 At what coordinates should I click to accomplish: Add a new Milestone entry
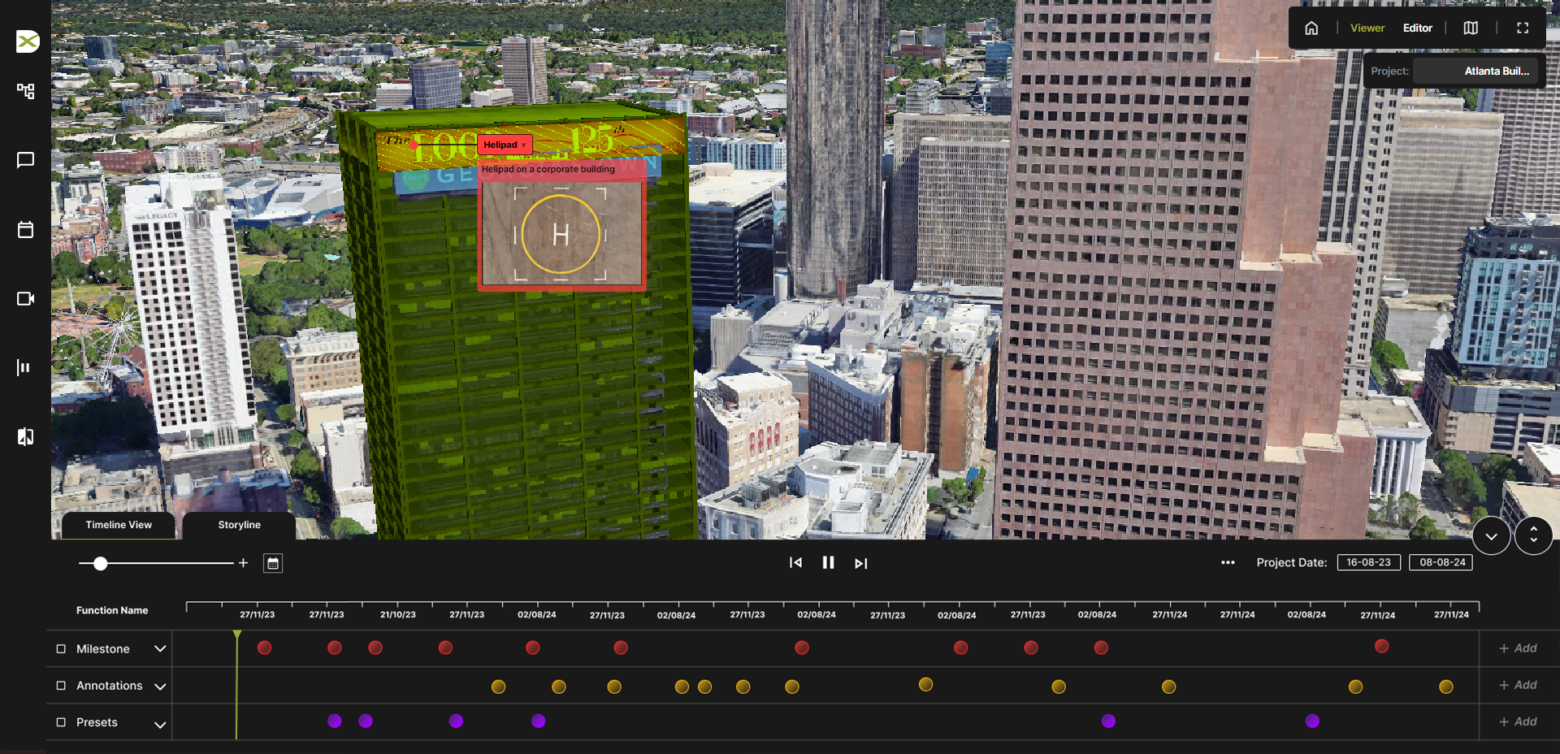pyautogui.click(x=1517, y=648)
